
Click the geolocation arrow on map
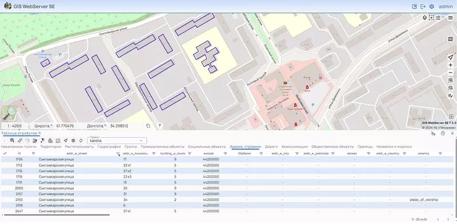(451, 57)
